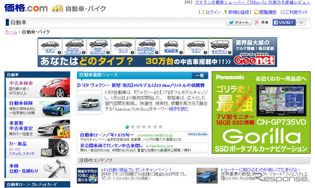Select the ワゴン car type icon
The height and width of the screenshot is (188, 315).
pyautogui.click(x=196, y=47)
